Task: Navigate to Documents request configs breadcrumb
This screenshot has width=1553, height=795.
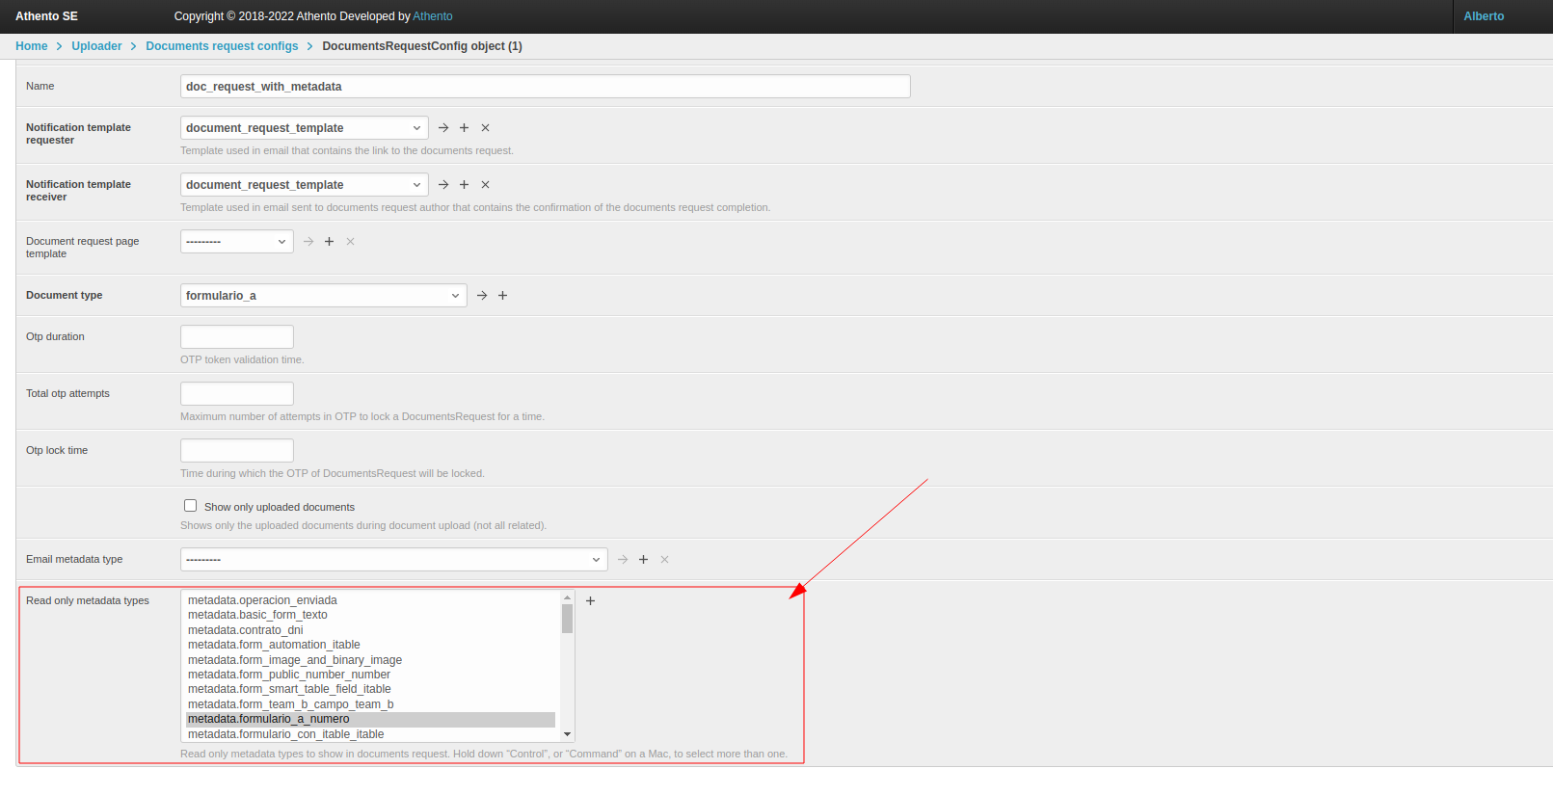Action: click(x=222, y=46)
